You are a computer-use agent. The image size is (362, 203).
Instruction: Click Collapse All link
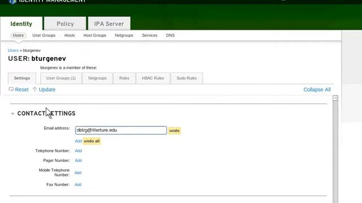click(317, 90)
